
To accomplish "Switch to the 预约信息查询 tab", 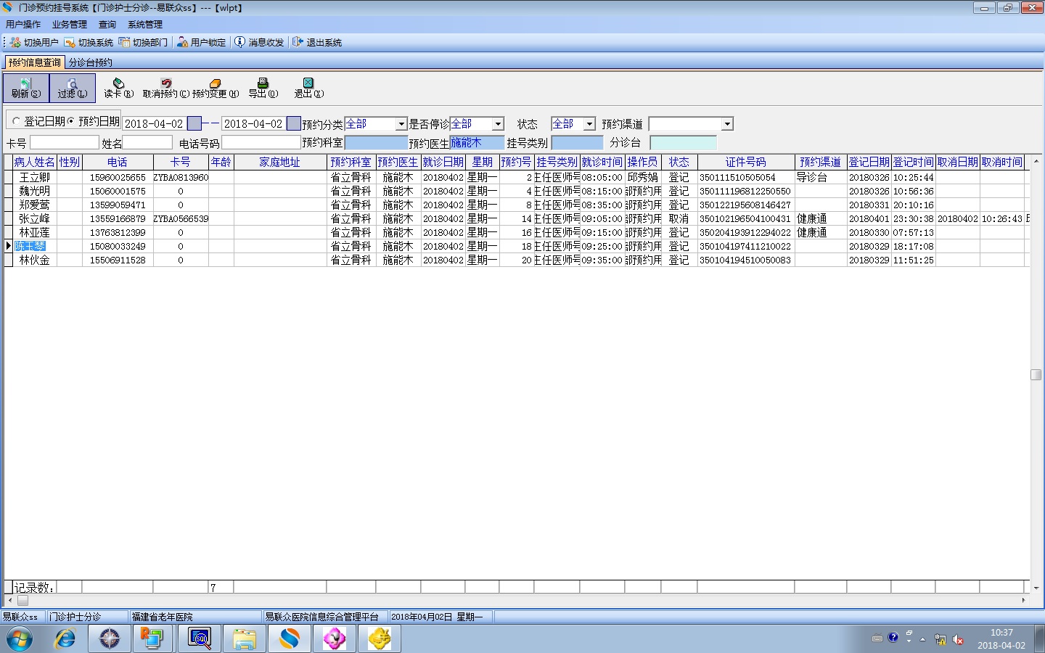I will click(x=35, y=62).
